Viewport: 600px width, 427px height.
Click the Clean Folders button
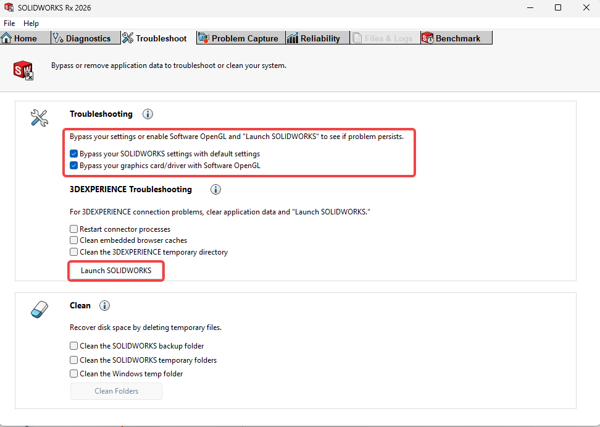point(116,391)
